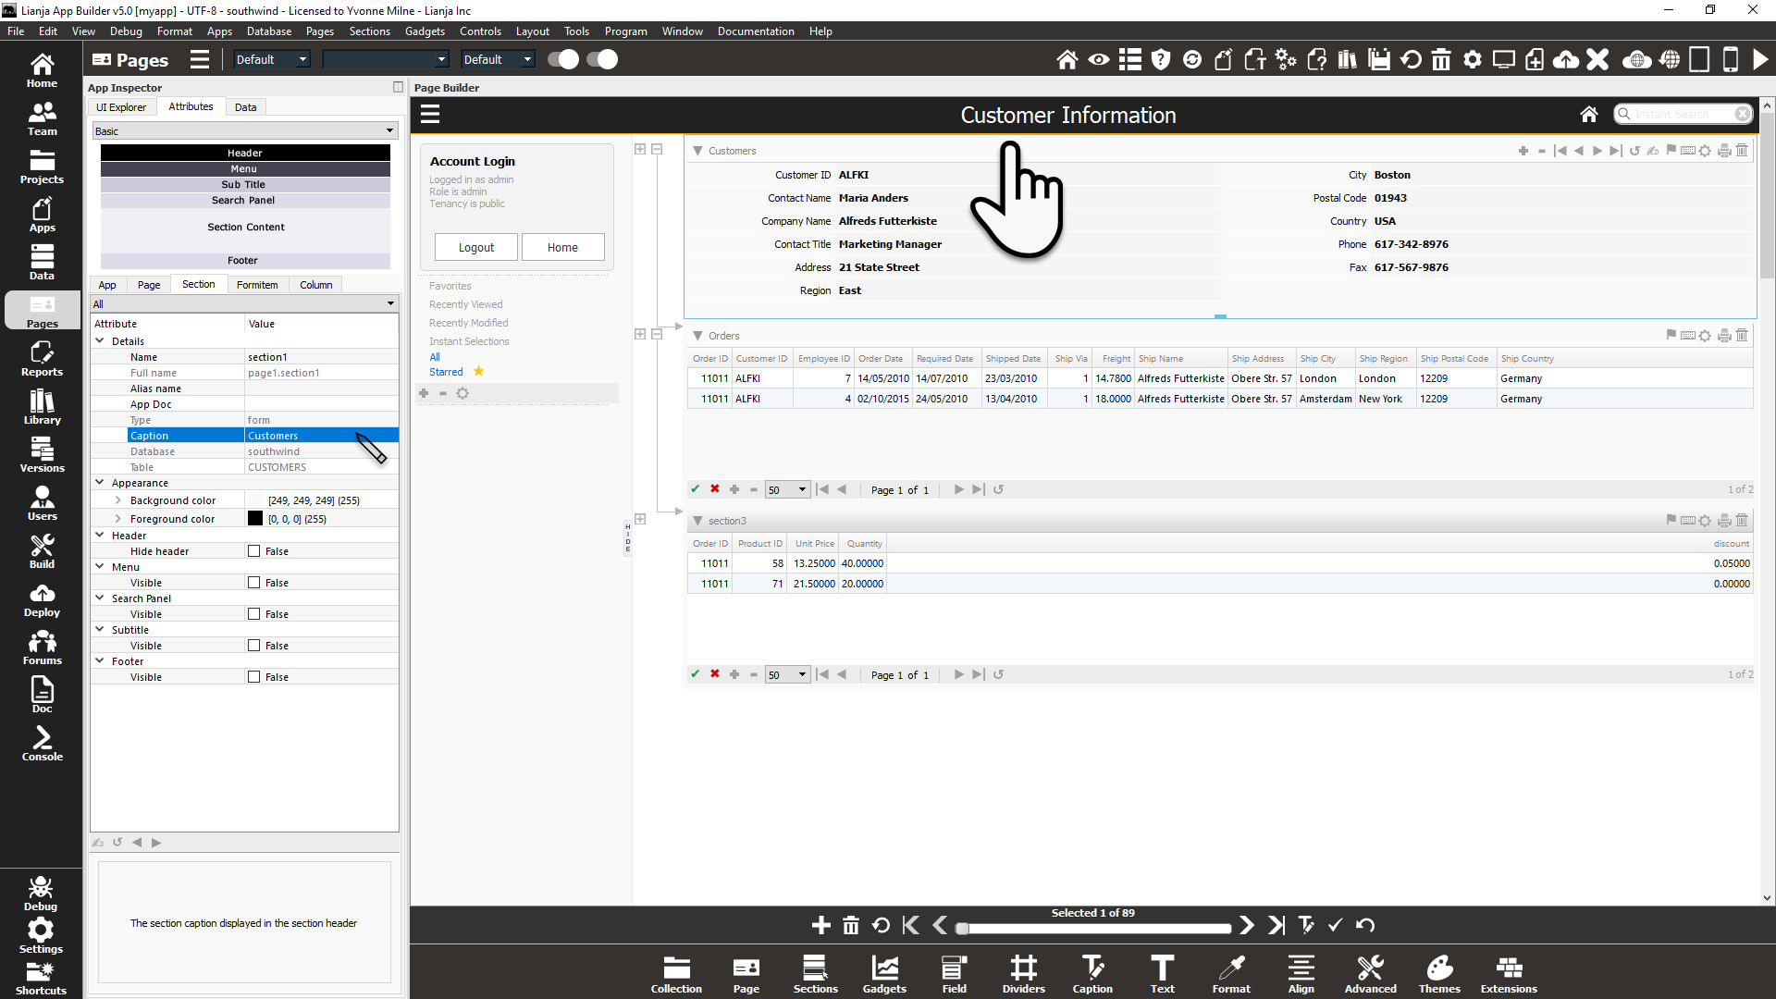Go to the Deploy workspace
The height and width of the screenshot is (999, 1776).
tap(42, 599)
